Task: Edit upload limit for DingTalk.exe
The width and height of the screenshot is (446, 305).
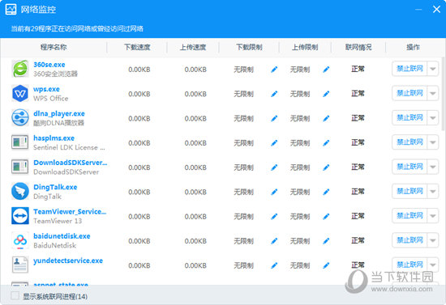Action: [x=326, y=192]
